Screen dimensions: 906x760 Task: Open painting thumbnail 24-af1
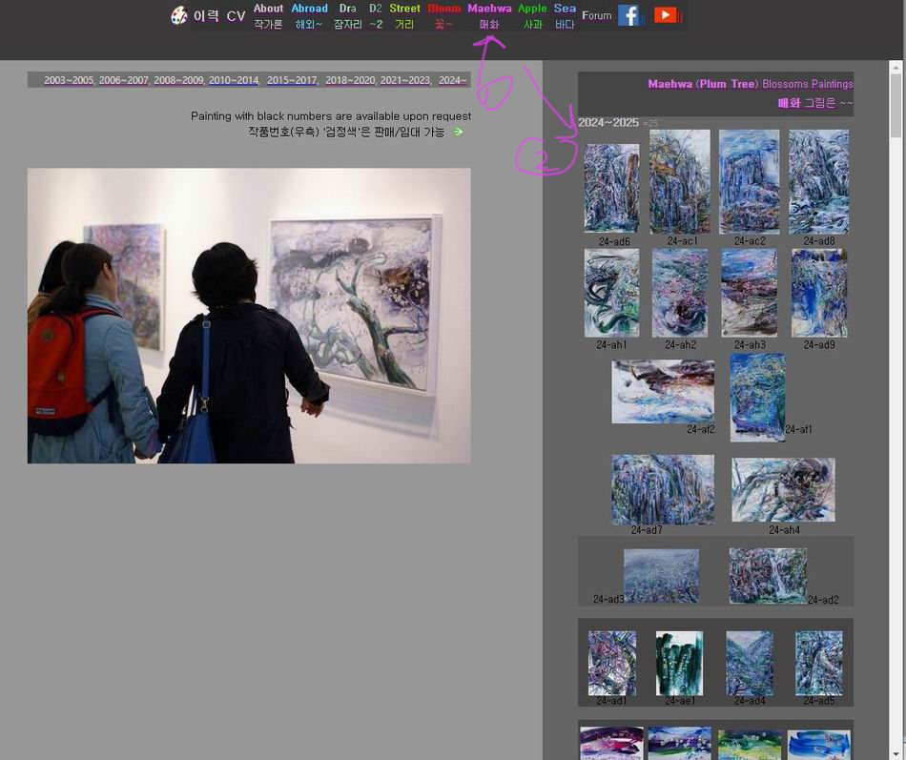pos(757,398)
